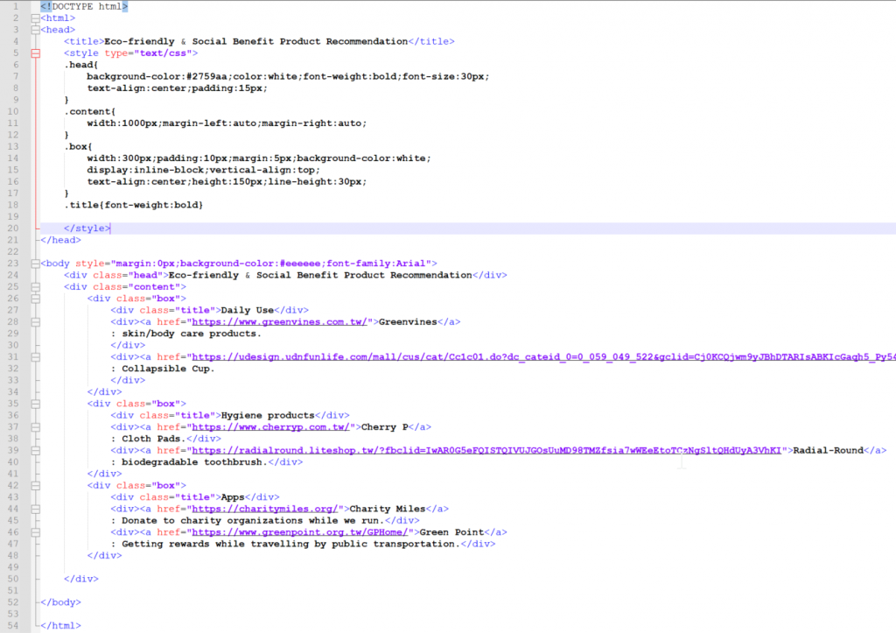896x633 pixels.
Task: Click the .head{ selector line
Action: coord(81,65)
